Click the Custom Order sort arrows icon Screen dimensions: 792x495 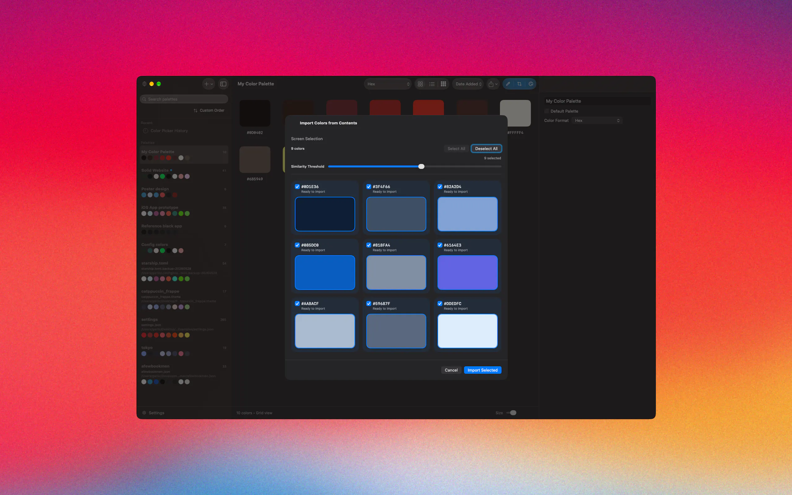(x=196, y=111)
